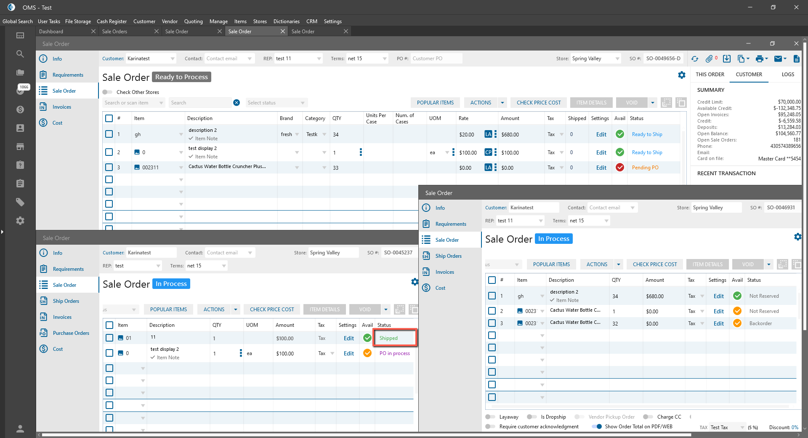Open the search magnifier in left sidebar
This screenshot has height=438, width=808.
[20, 54]
